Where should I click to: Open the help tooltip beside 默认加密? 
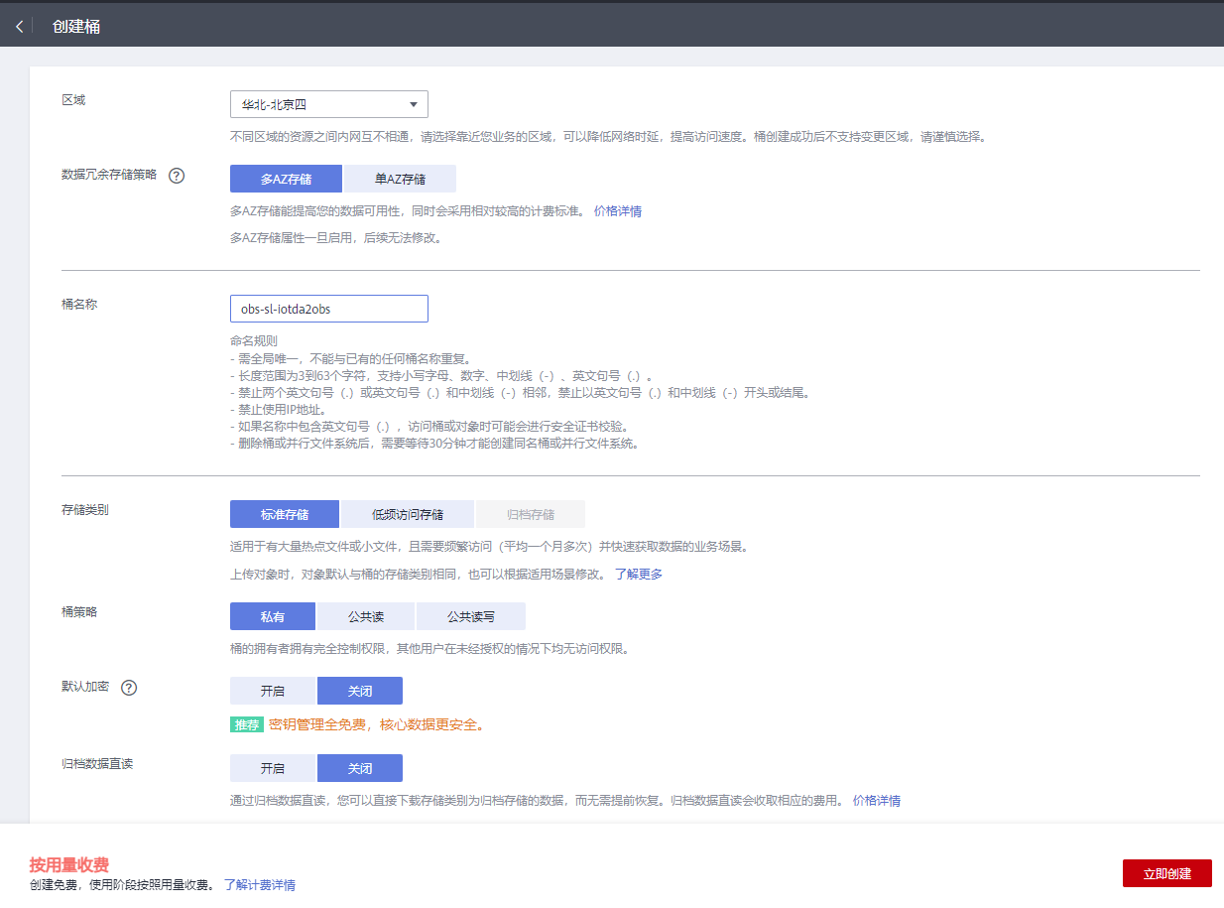pyautogui.click(x=129, y=687)
